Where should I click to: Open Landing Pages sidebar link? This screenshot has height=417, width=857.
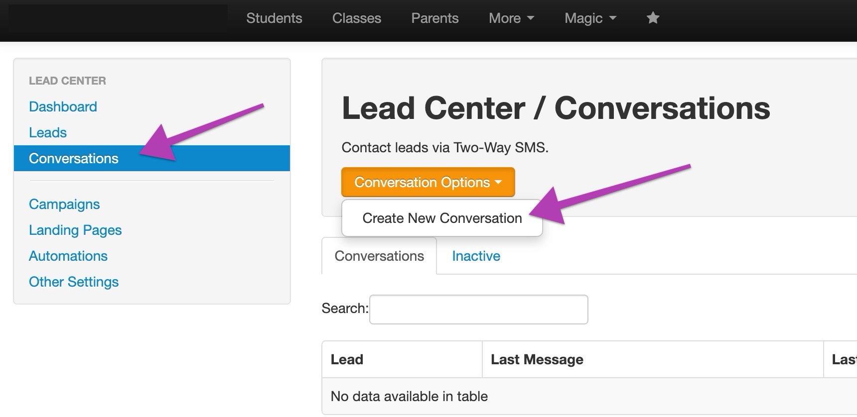pos(75,230)
